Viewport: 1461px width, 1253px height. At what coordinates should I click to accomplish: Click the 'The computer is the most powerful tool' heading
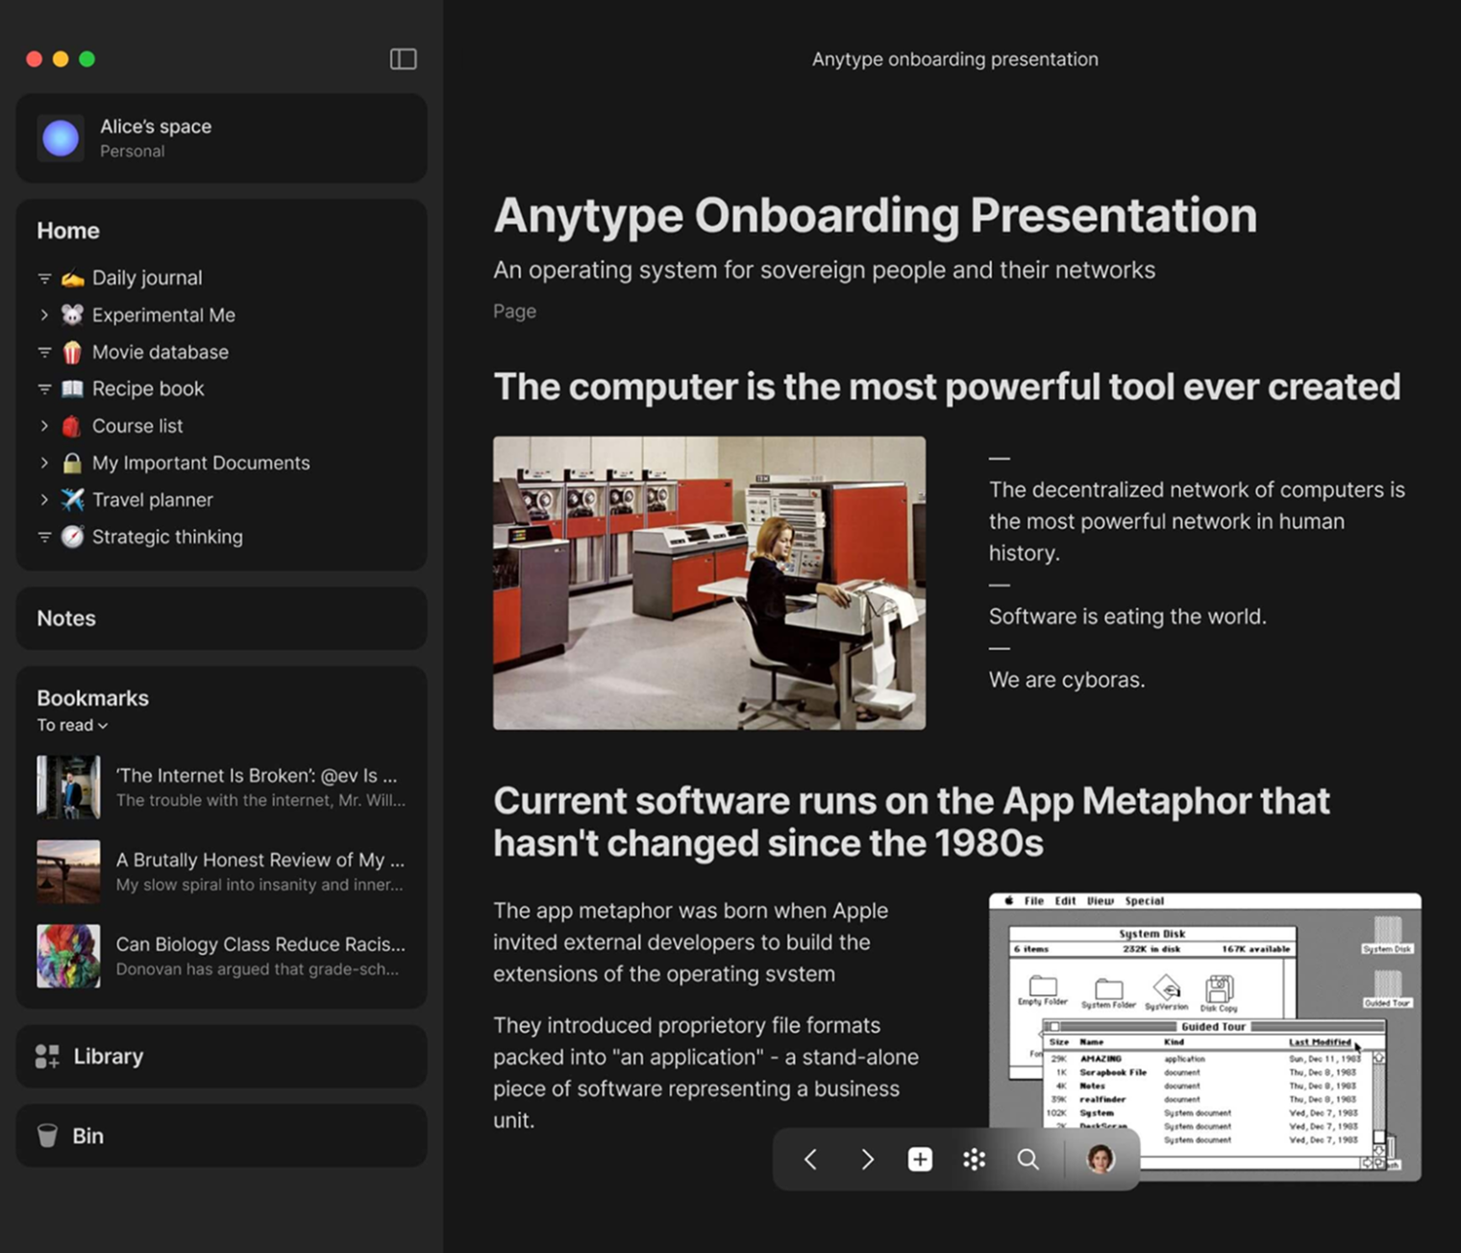tap(947, 387)
